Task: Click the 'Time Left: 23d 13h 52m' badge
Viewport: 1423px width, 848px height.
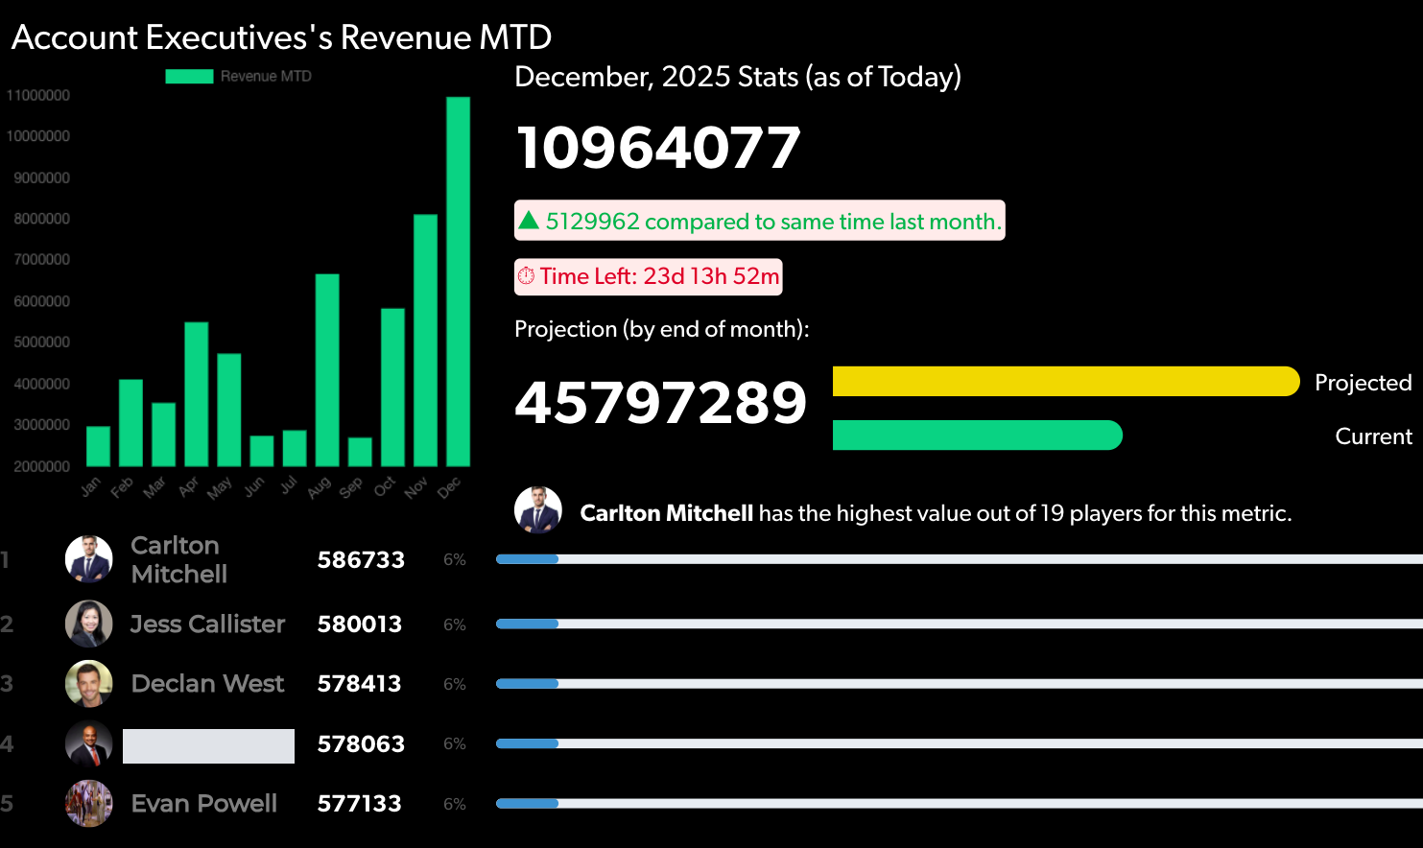Action: click(649, 276)
